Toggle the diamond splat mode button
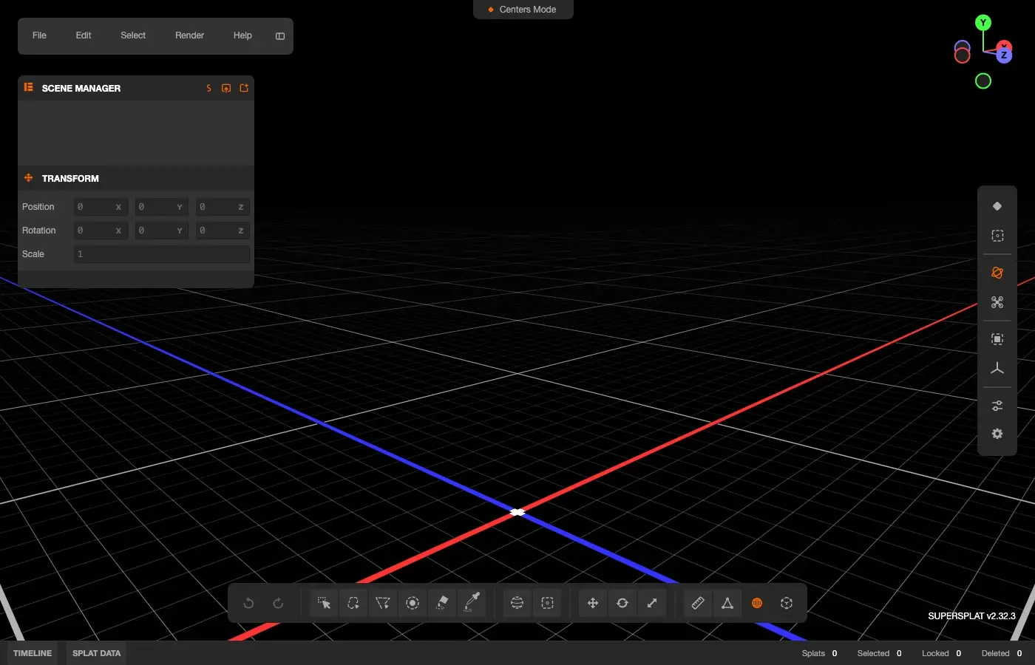The width and height of the screenshot is (1035, 665). pyautogui.click(x=997, y=206)
